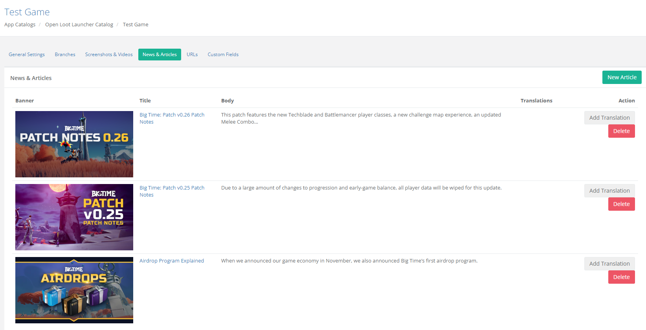Go to Open Loot Launcher Catalog breadcrumb
The height and width of the screenshot is (330, 646).
pos(79,25)
